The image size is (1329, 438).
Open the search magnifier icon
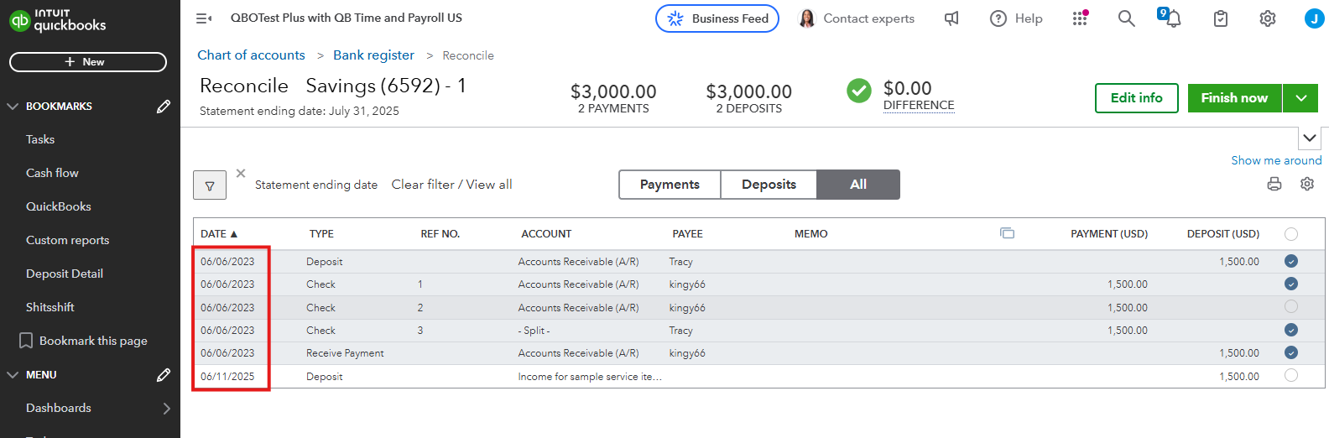point(1126,18)
